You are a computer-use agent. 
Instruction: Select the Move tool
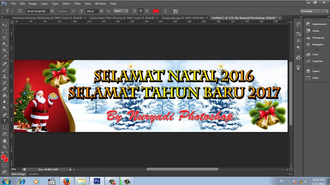pyautogui.click(x=5, y=25)
